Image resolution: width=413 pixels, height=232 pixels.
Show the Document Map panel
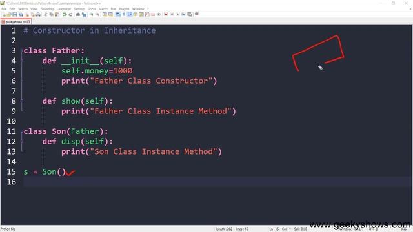141,14
